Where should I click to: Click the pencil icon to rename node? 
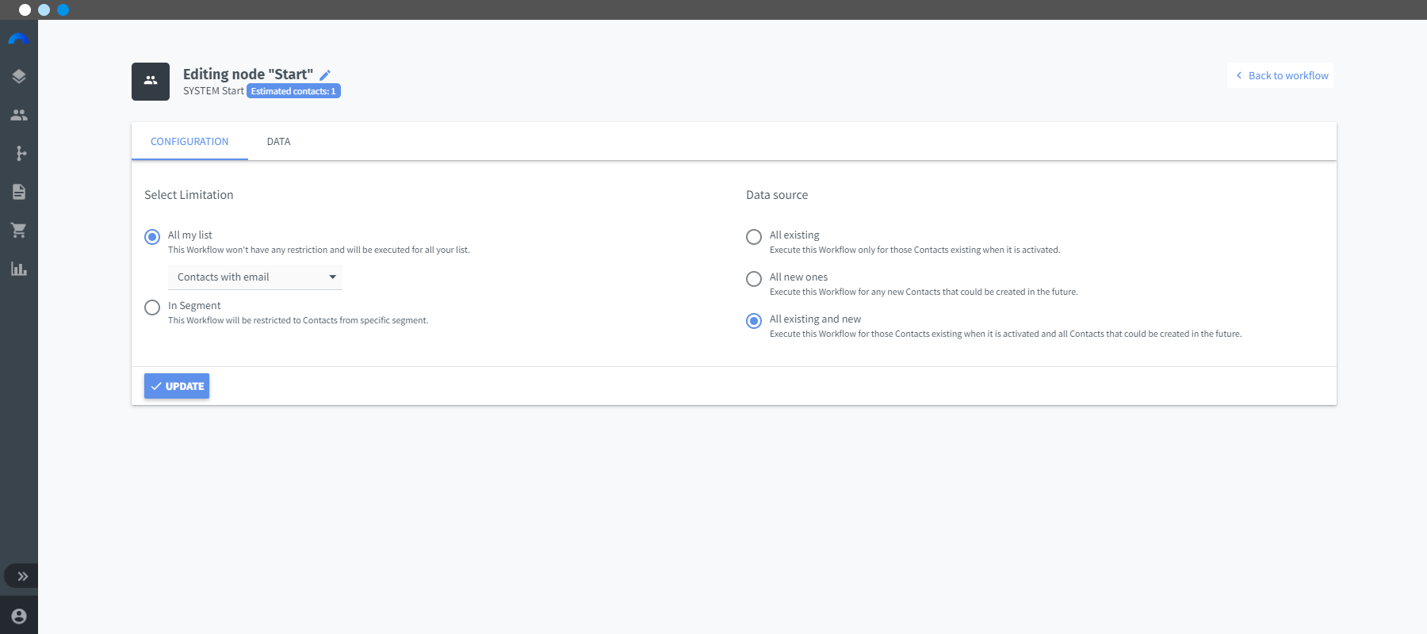coord(325,75)
